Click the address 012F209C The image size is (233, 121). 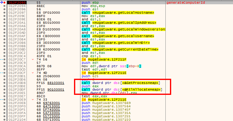tap(17, 16)
